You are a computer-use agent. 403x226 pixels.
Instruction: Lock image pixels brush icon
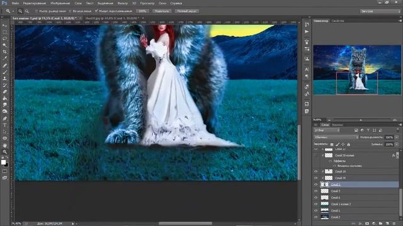338,144
